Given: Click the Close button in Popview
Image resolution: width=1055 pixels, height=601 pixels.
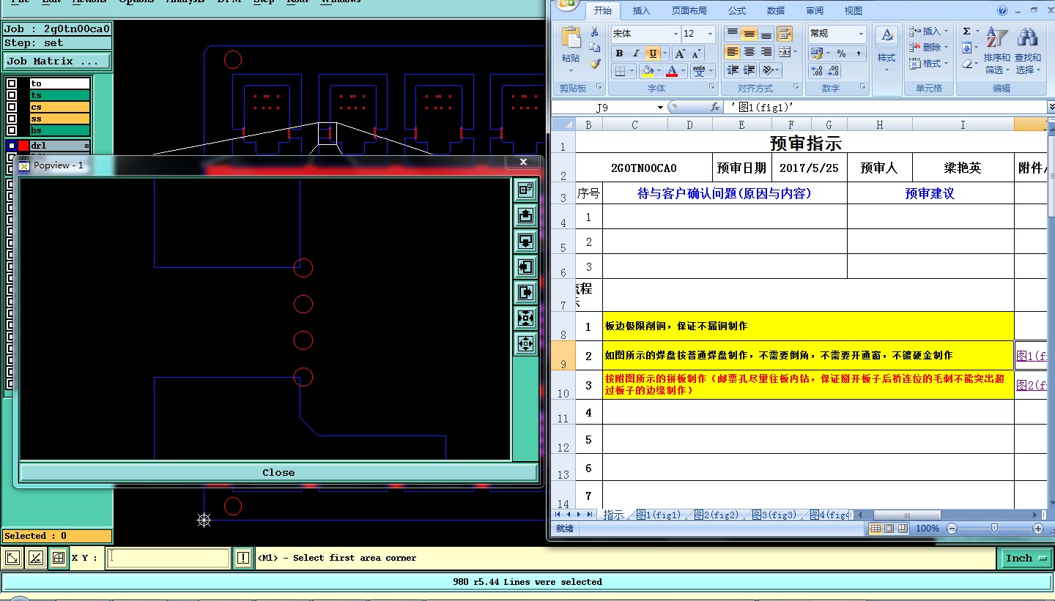Looking at the screenshot, I should pyautogui.click(x=278, y=472).
